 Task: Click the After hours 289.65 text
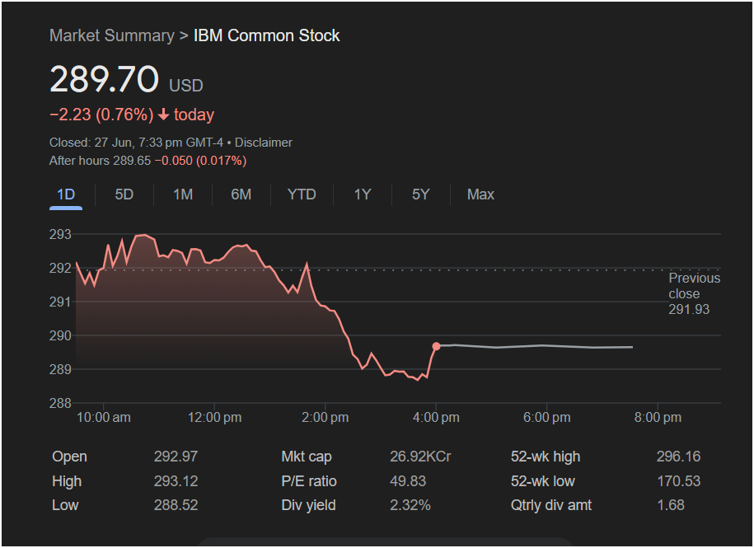click(100, 161)
